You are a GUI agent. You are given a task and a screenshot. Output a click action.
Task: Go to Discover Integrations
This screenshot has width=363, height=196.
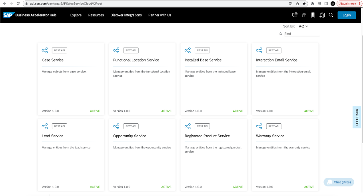tap(126, 15)
